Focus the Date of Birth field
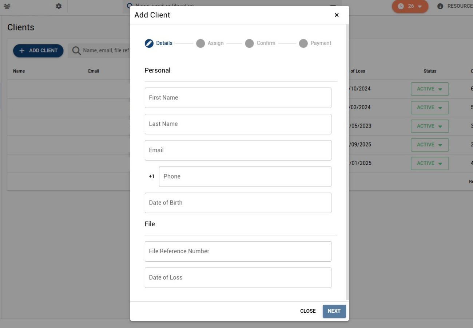Image resolution: width=473 pixels, height=328 pixels. [238, 203]
